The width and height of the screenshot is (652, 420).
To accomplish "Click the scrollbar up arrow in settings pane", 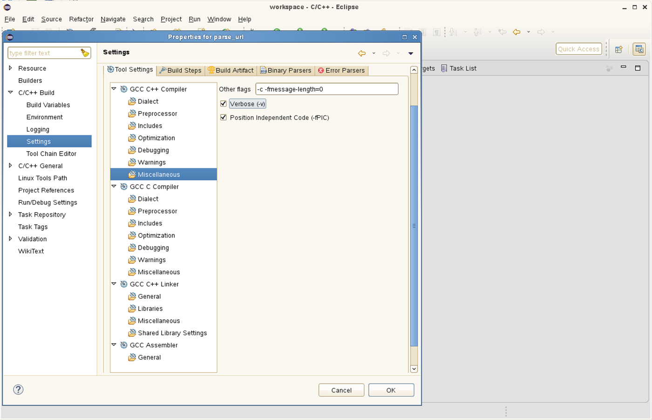I will point(414,70).
